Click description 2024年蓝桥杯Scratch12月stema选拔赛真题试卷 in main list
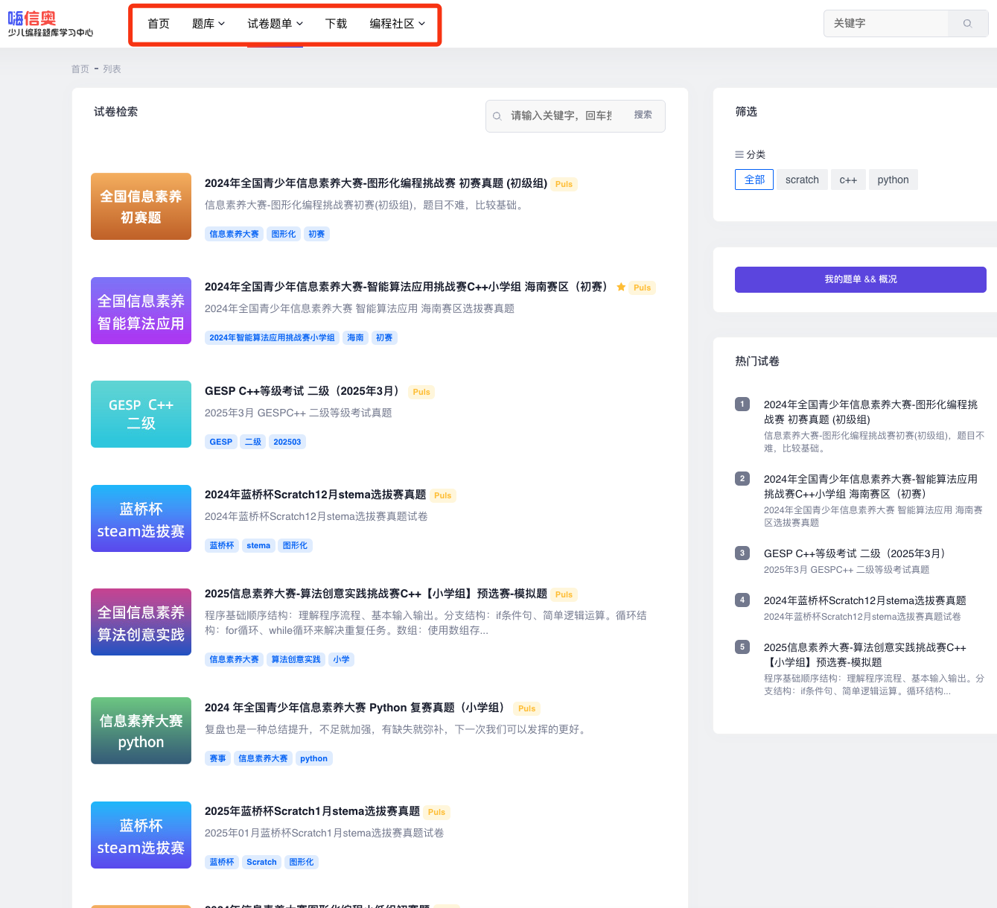The width and height of the screenshot is (997, 908). point(316,516)
